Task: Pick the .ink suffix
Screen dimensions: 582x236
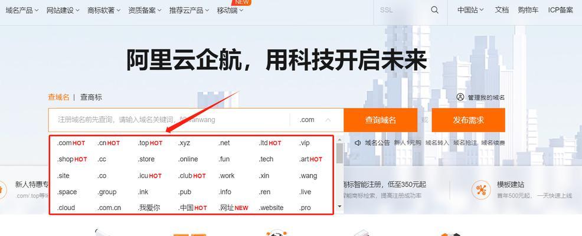Action: pos(143,192)
